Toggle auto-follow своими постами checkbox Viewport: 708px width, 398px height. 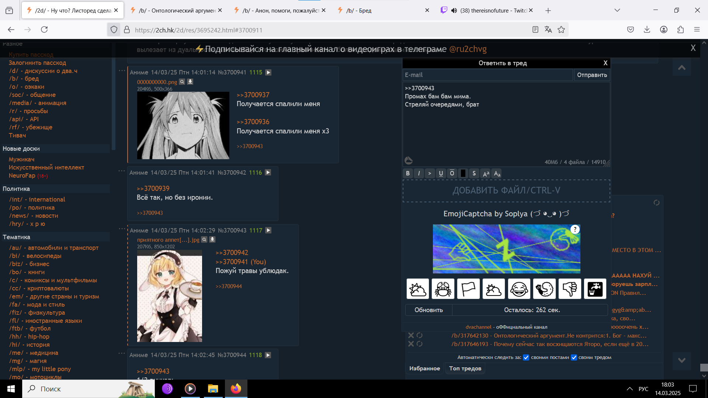[x=526, y=357]
